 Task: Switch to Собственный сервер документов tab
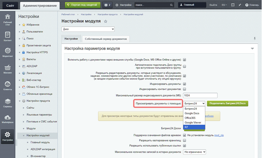(106, 39)
